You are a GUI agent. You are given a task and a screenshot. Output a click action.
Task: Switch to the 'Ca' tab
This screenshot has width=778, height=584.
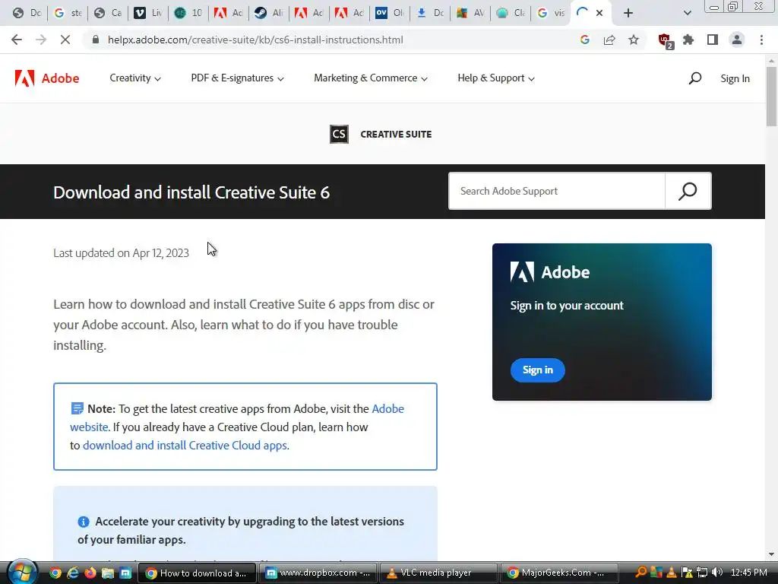coord(108,13)
